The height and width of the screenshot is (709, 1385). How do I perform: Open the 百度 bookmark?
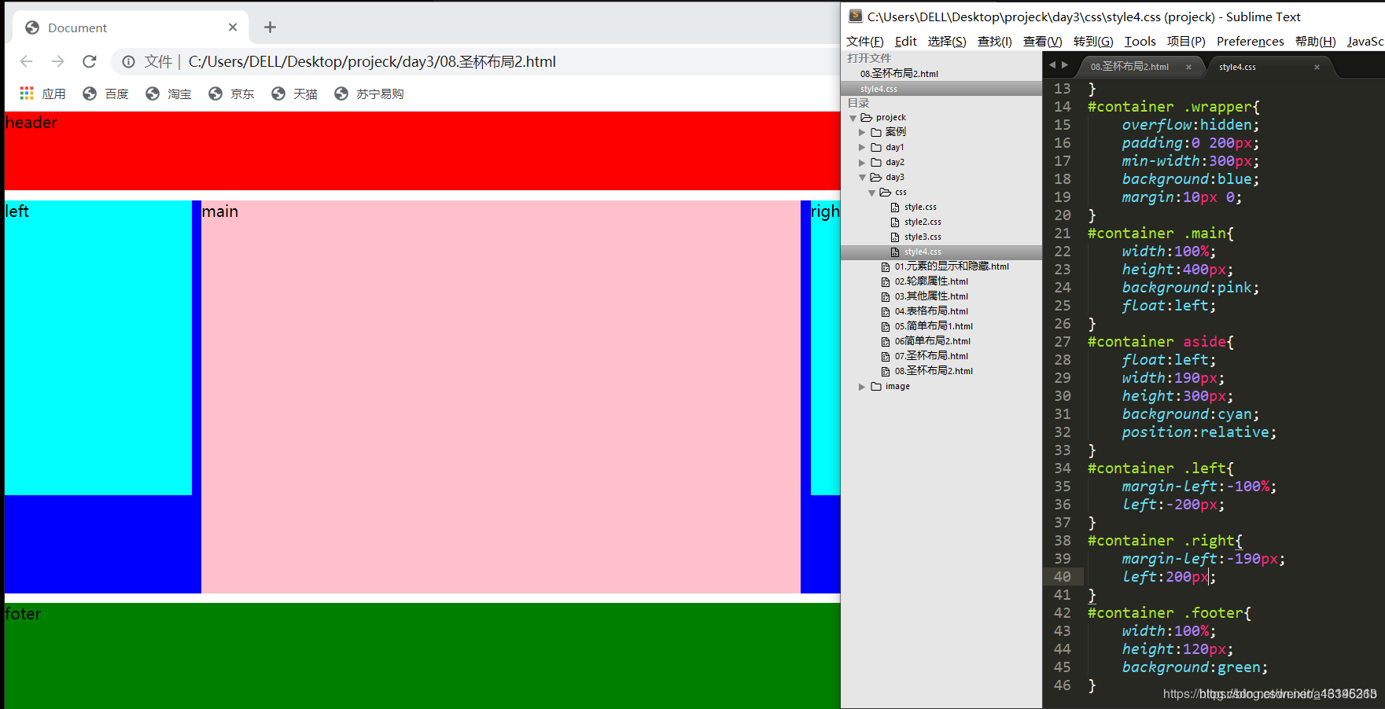105,94
